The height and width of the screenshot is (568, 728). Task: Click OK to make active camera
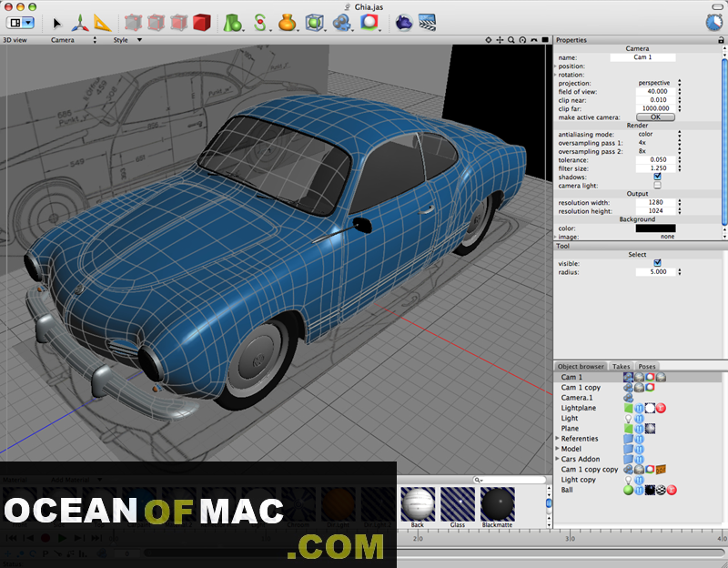[655, 117]
